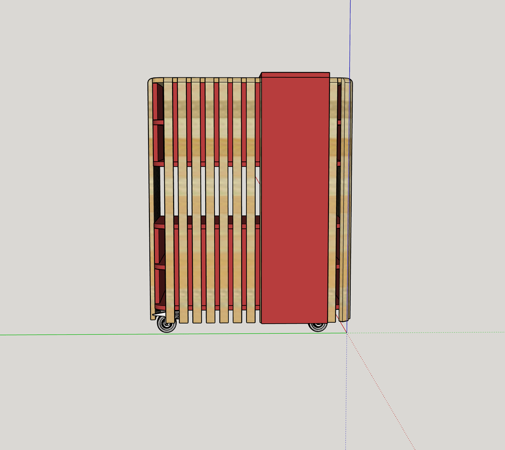Click the left caster wheel under the cart
This screenshot has width=505, height=450.
(167, 324)
